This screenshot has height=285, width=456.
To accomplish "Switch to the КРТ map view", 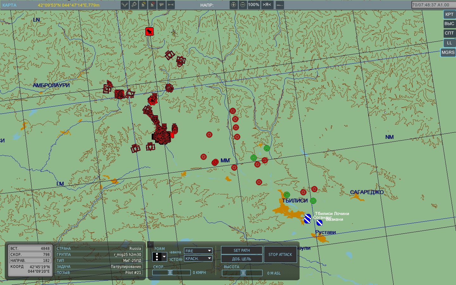I will click(449, 14).
